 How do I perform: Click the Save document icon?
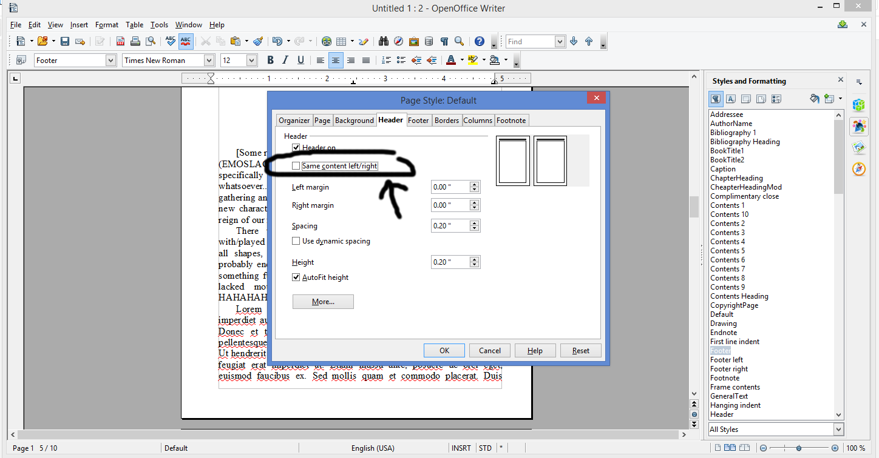pos(64,41)
